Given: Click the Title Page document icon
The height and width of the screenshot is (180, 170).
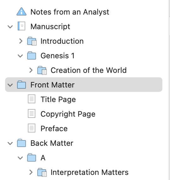Looking at the screenshot, I should point(32,99).
